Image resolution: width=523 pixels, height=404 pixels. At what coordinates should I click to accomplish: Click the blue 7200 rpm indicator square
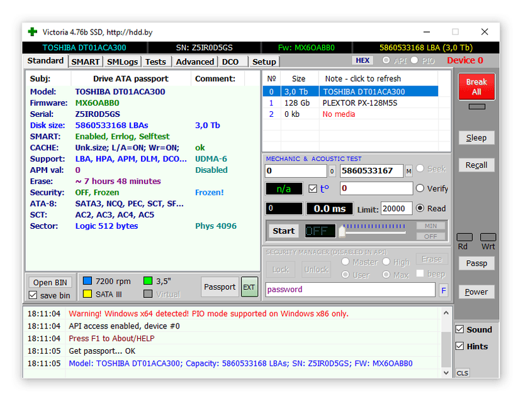(87, 281)
